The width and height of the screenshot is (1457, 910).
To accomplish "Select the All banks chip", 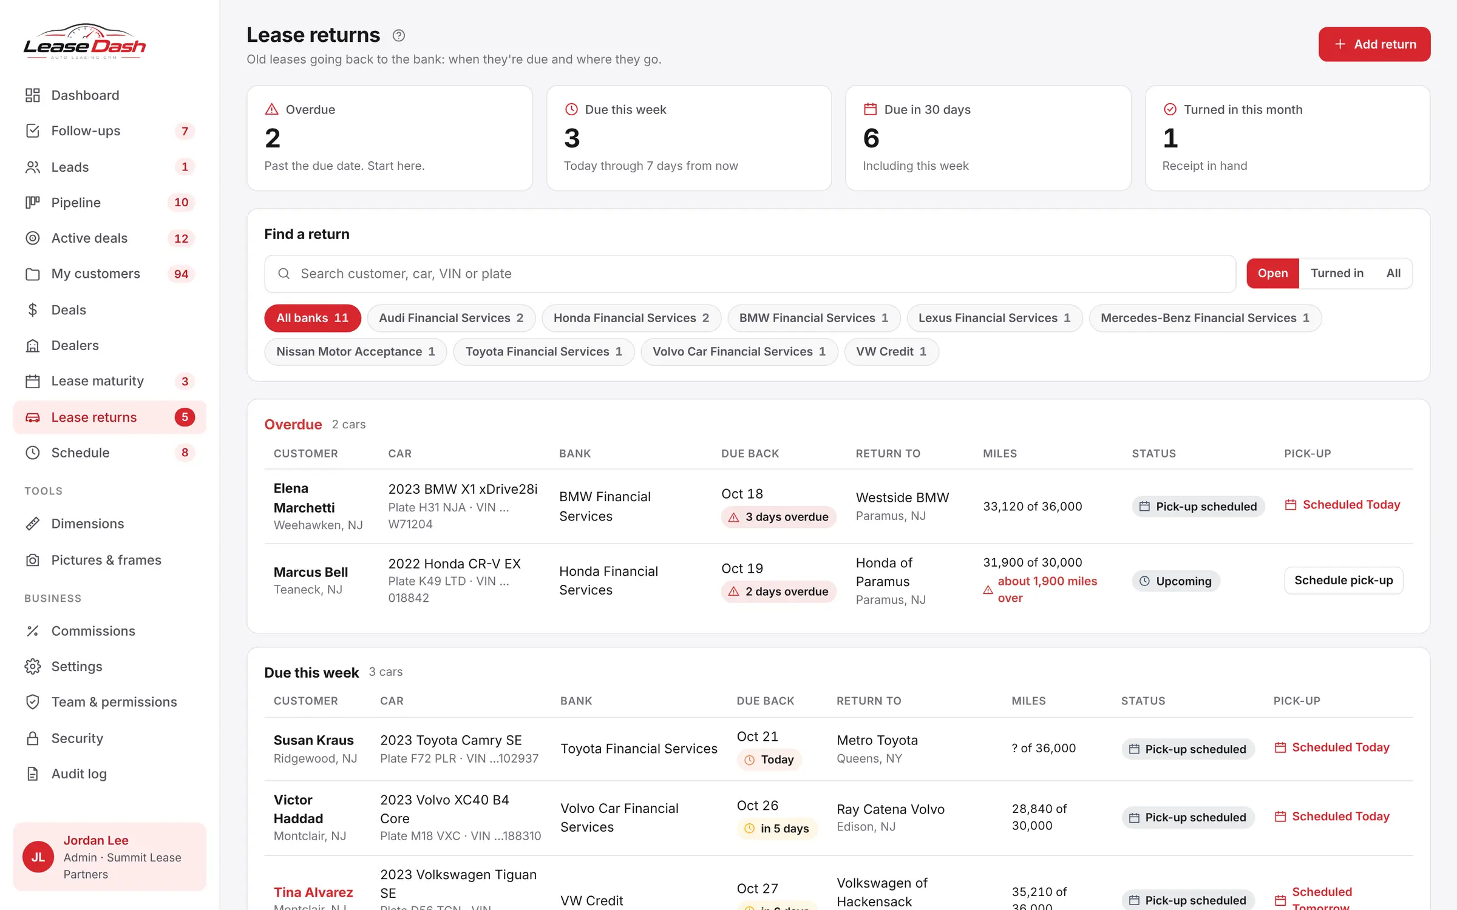I will point(312,318).
